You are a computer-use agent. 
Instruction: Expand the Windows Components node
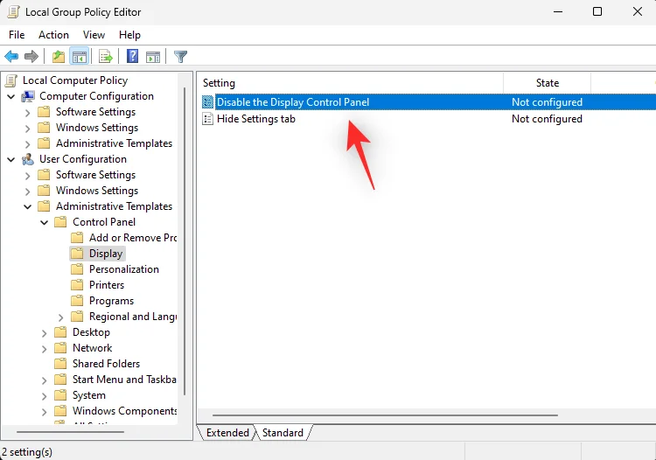click(x=44, y=412)
